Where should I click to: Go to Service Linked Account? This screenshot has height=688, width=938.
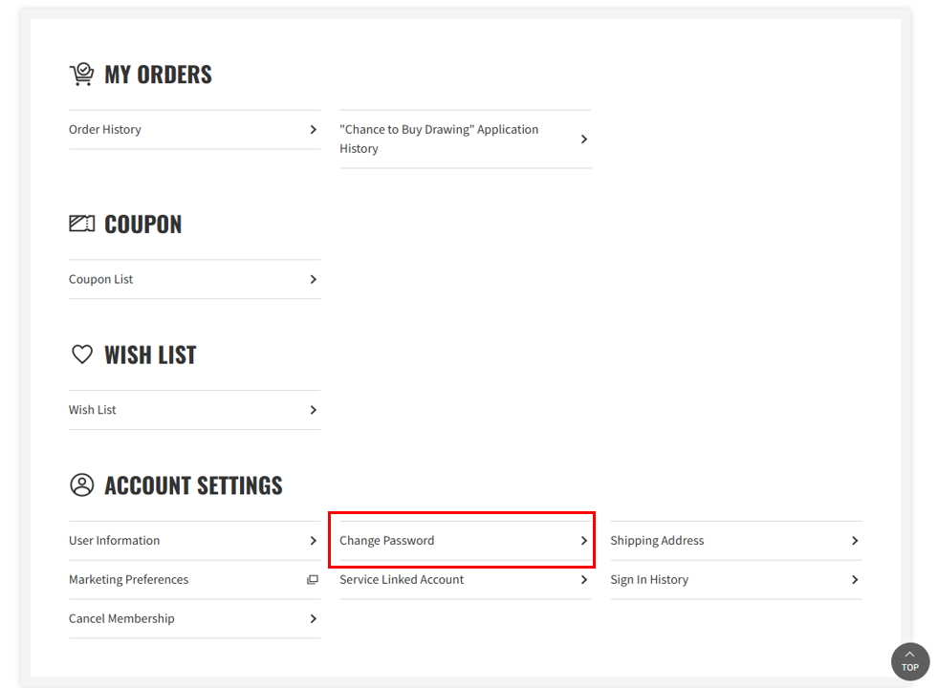point(465,580)
